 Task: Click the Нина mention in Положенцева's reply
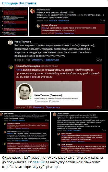pos(19,70)
